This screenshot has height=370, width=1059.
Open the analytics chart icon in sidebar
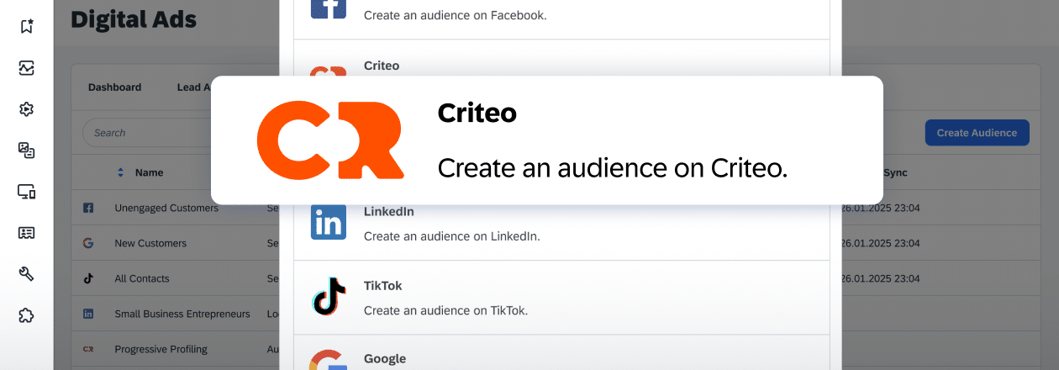coord(26,68)
